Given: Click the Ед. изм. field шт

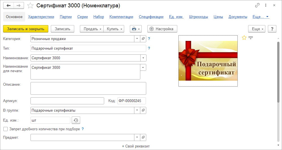Looking at the screenshot, I should (50, 120).
